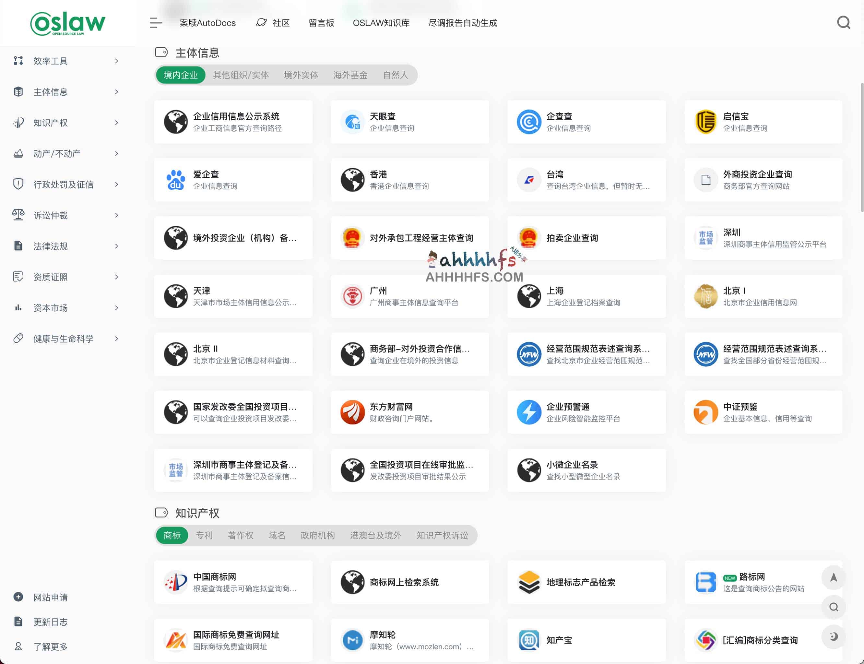The height and width of the screenshot is (664, 864).
Task: Select the 专利 tab under 知识产权
Action: pyautogui.click(x=204, y=536)
